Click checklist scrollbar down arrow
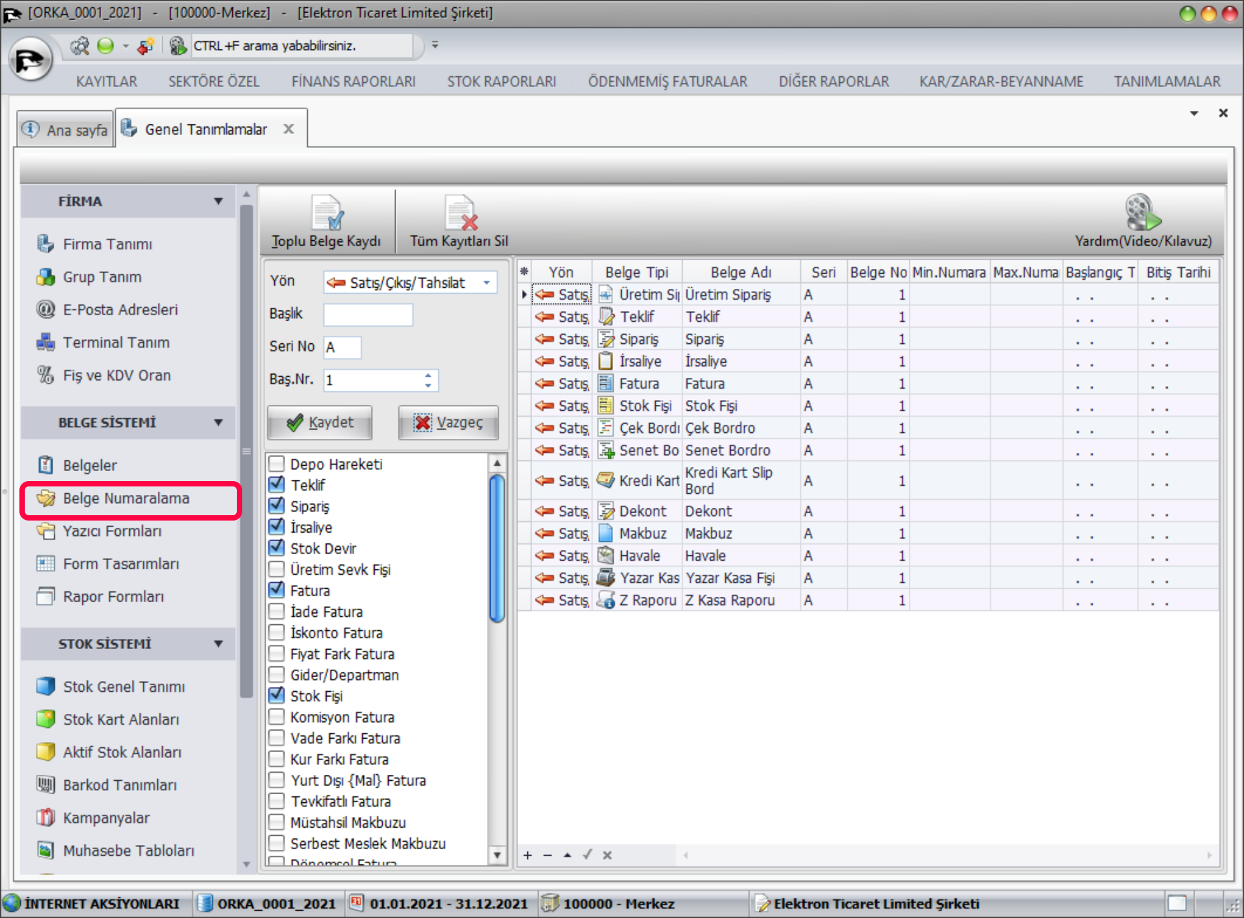Screen dimensions: 1244x918 (x=497, y=855)
